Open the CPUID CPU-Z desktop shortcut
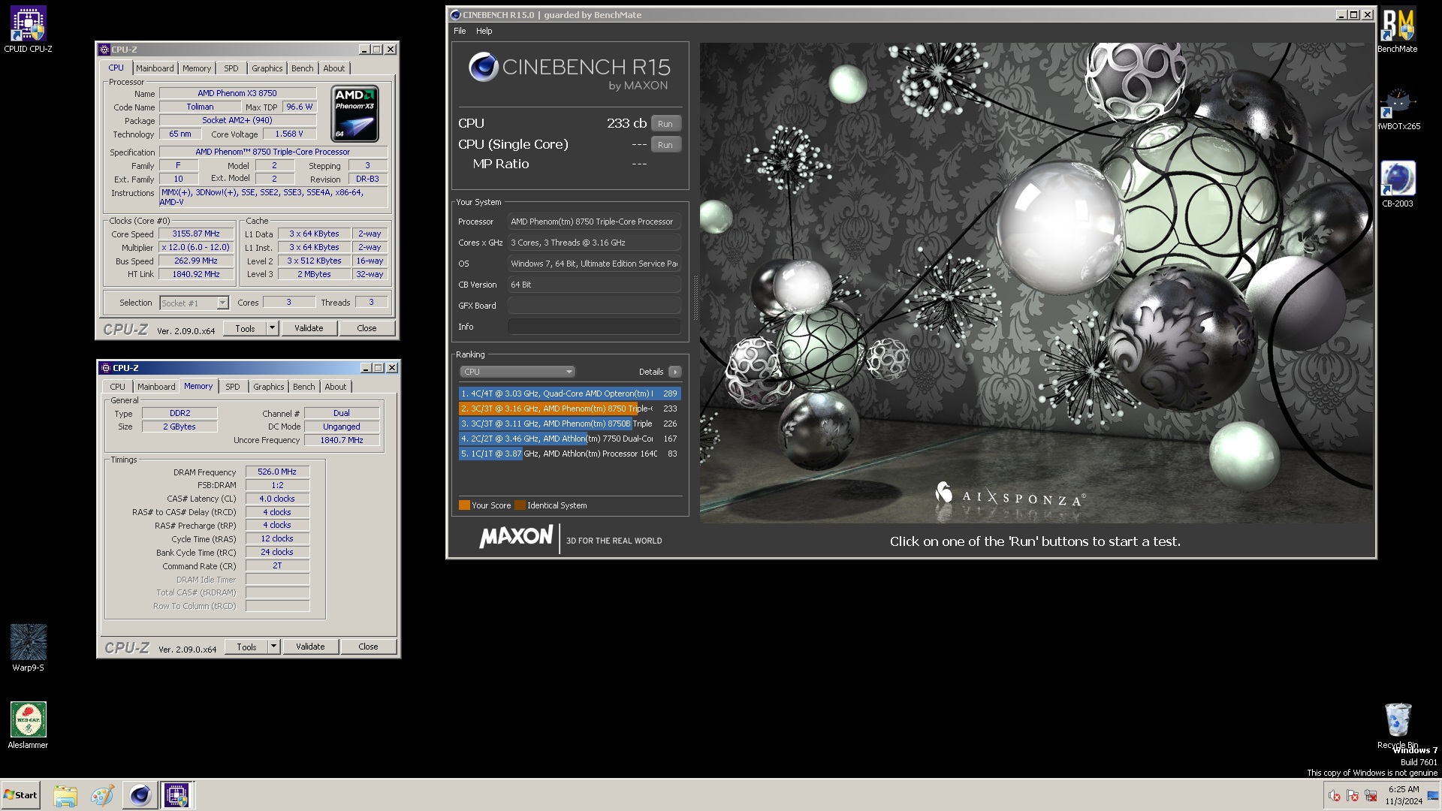 pyautogui.click(x=28, y=29)
